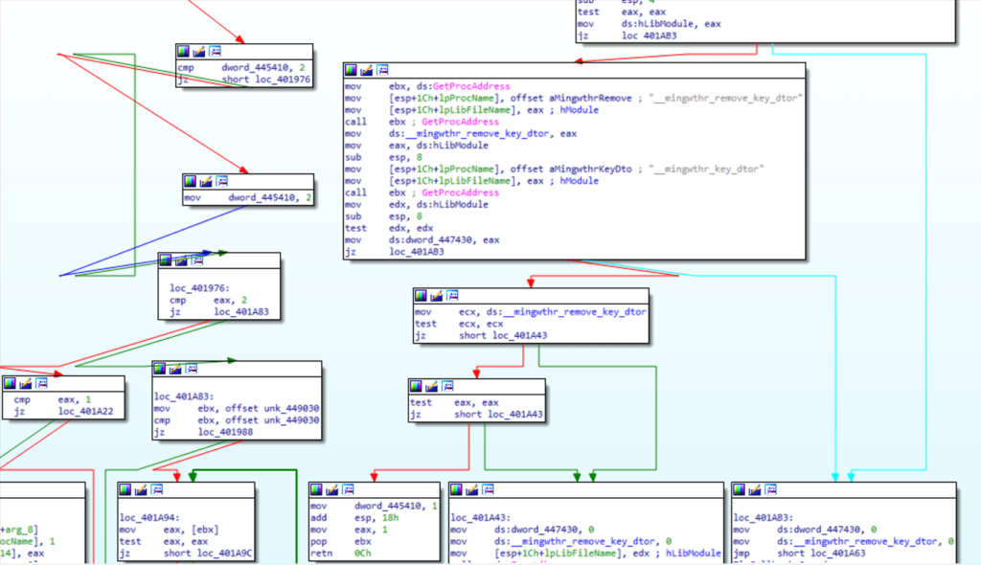
Task: Click third header icon on 'cmp dword_445410, 2' node
Action: coord(215,52)
